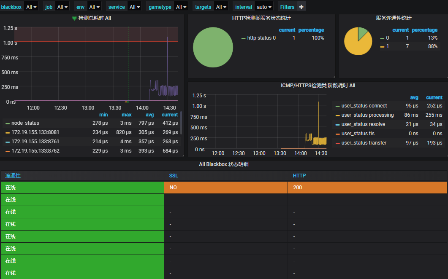Viewport: 448px width, 279px height.
Task: Toggle 172.19.155.133:8762 series in legend
Action: click(35, 151)
